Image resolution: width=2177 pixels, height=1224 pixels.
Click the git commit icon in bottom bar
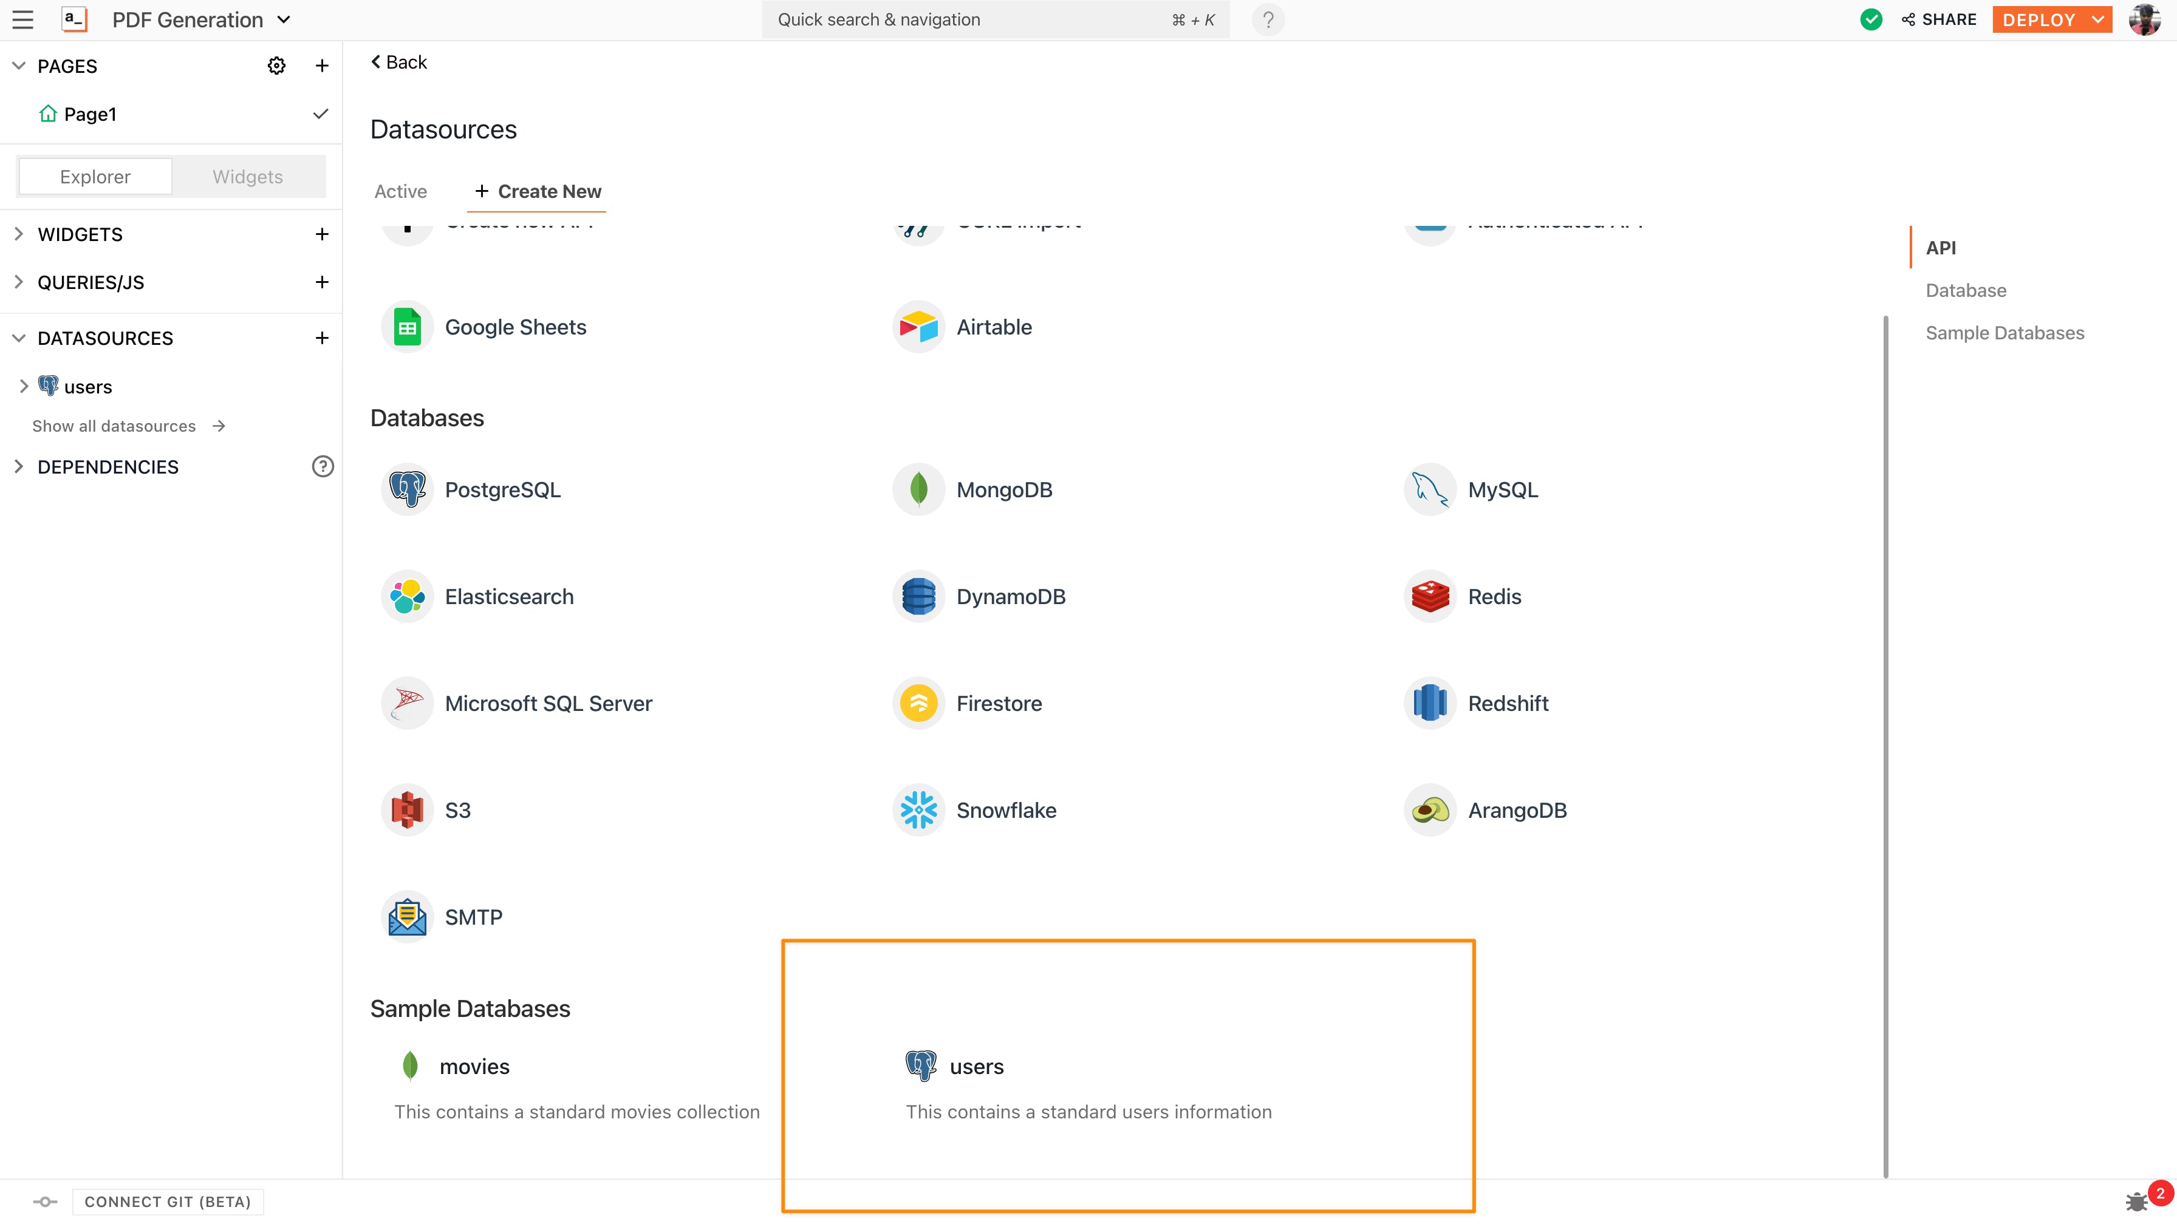(x=45, y=1201)
